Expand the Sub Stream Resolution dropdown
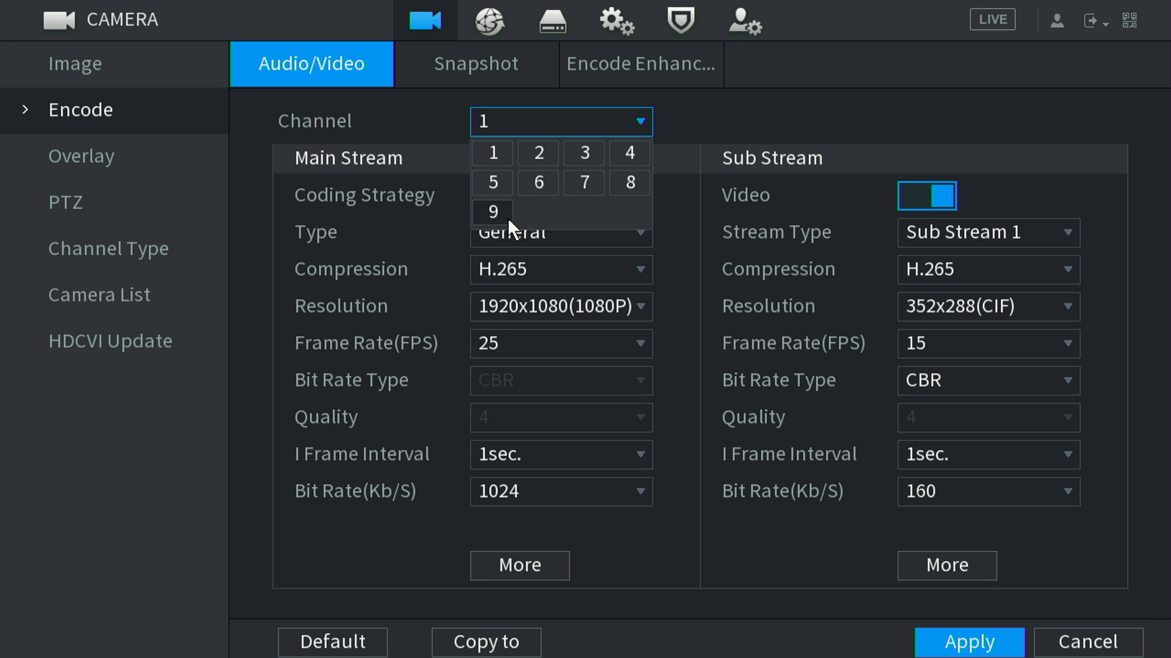 pos(988,306)
